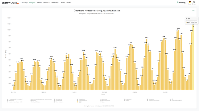The width and height of the screenshot is (199, 111).
Task: Select the bar labeled 8.511
Action: pos(147,64)
